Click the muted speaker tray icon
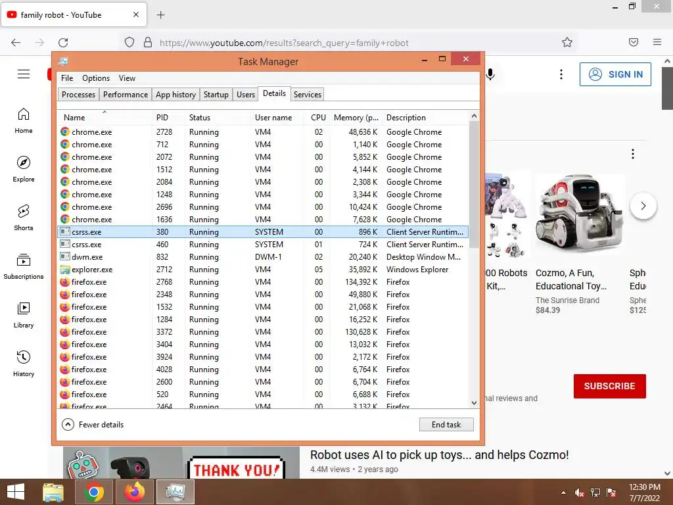Screen dimensions: 673x505 tap(580, 493)
